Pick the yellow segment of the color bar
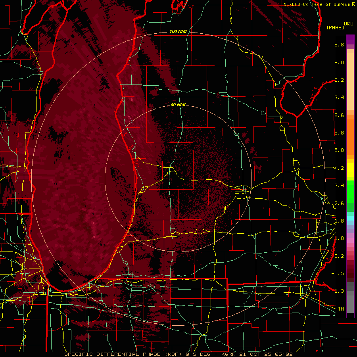The image size is (357, 357). click(350, 170)
